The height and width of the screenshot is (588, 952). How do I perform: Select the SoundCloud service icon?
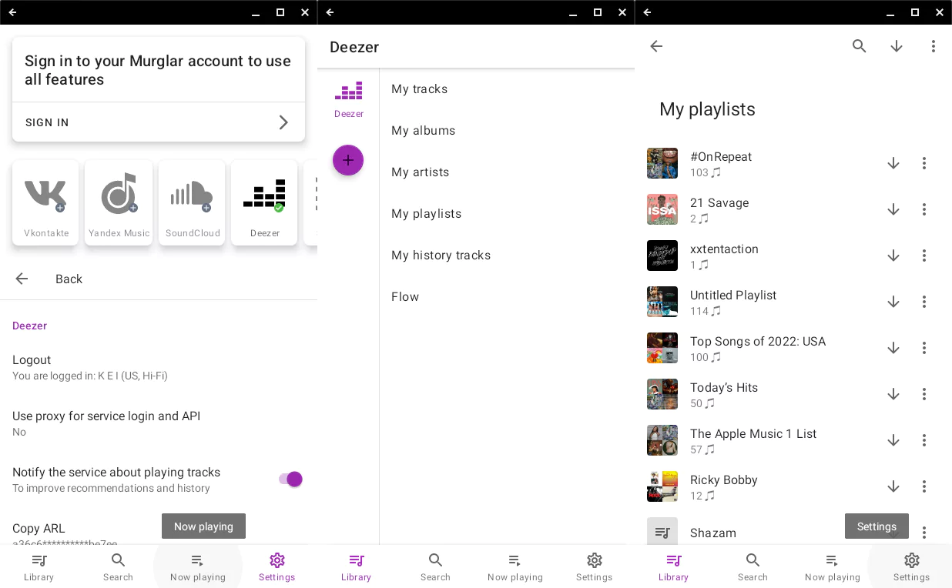pos(192,202)
